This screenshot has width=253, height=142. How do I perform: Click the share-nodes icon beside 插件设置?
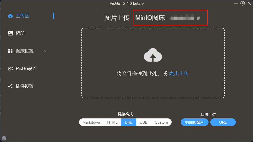coord(10,86)
